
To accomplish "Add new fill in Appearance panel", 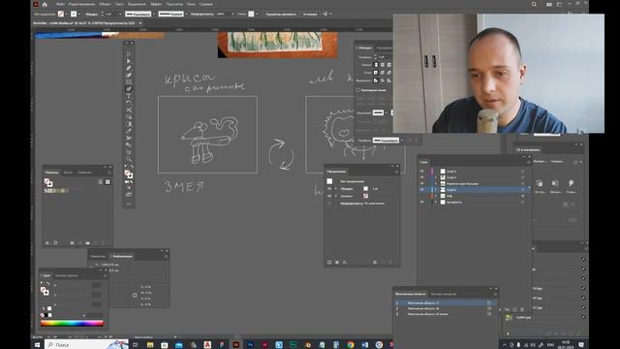I will [x=337, y=262].
